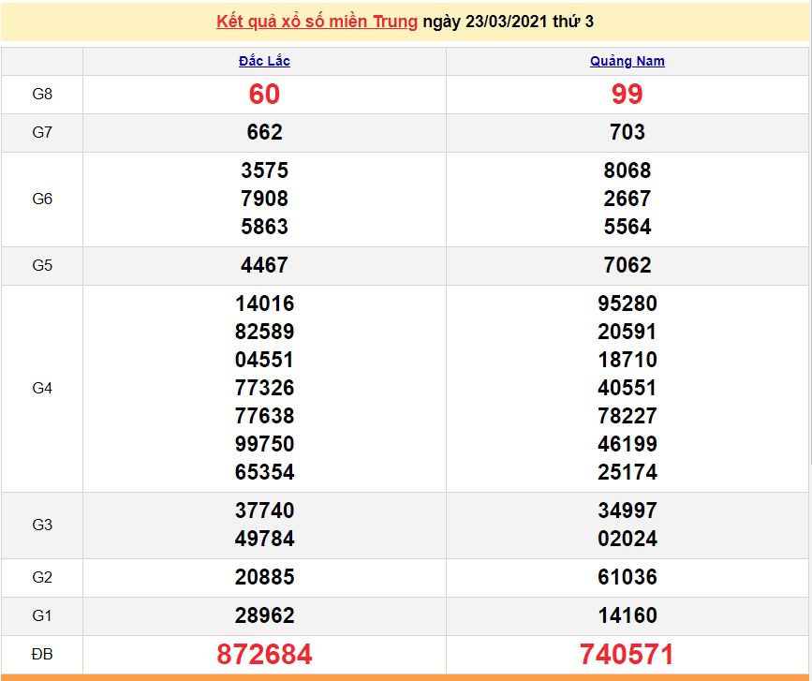The image size is (812, 681).
Task: Click the date text 'ngày 23/03/2021 thứ 3'
Action: click(x=508, y=22)
